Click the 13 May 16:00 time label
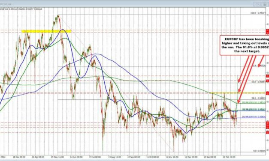The image size is (269, 161). point(57,157)
